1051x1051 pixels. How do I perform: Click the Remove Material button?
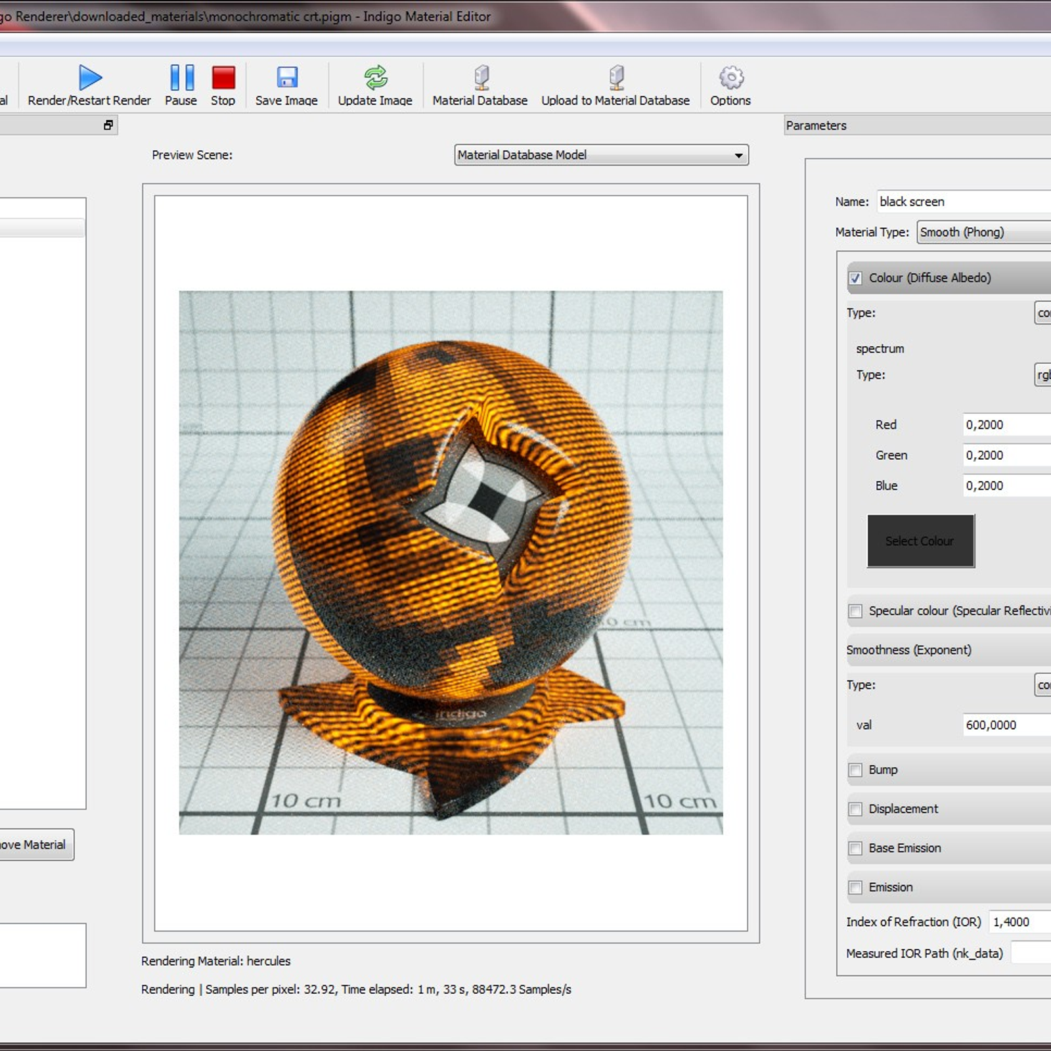35,845
